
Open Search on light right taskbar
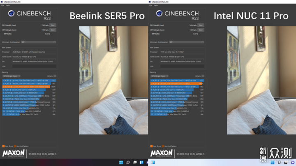(279, 162)
